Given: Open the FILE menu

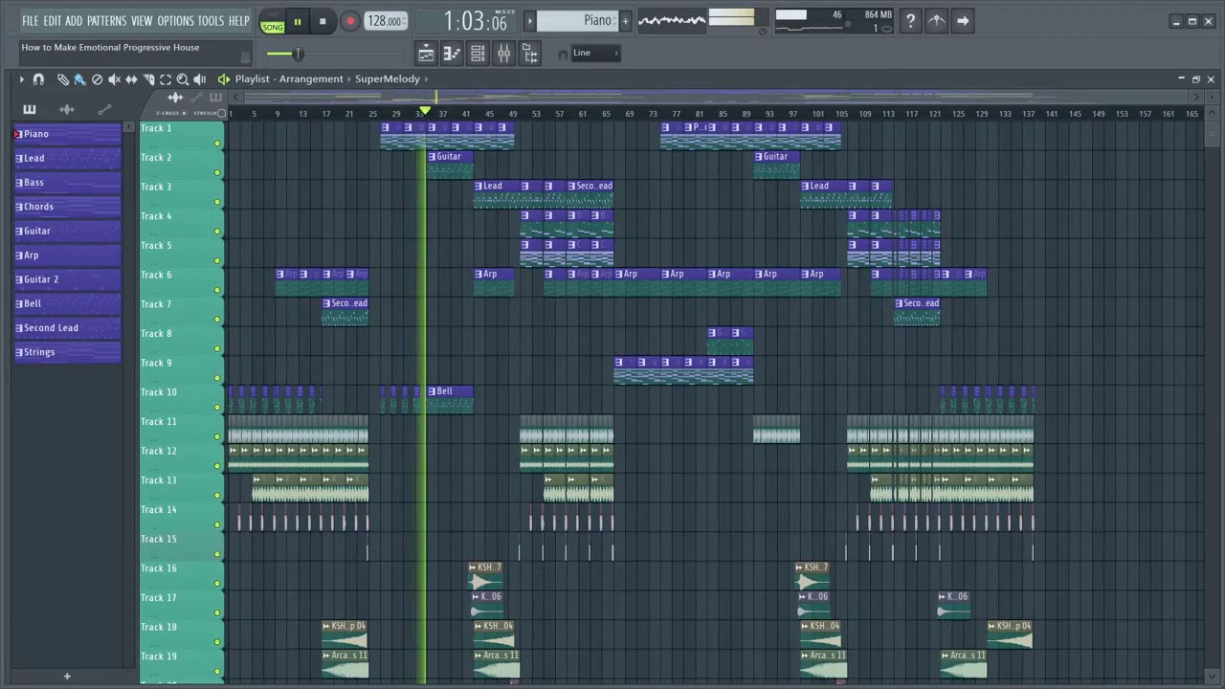Looking at the screenshot, I should [x=31, y=21].
